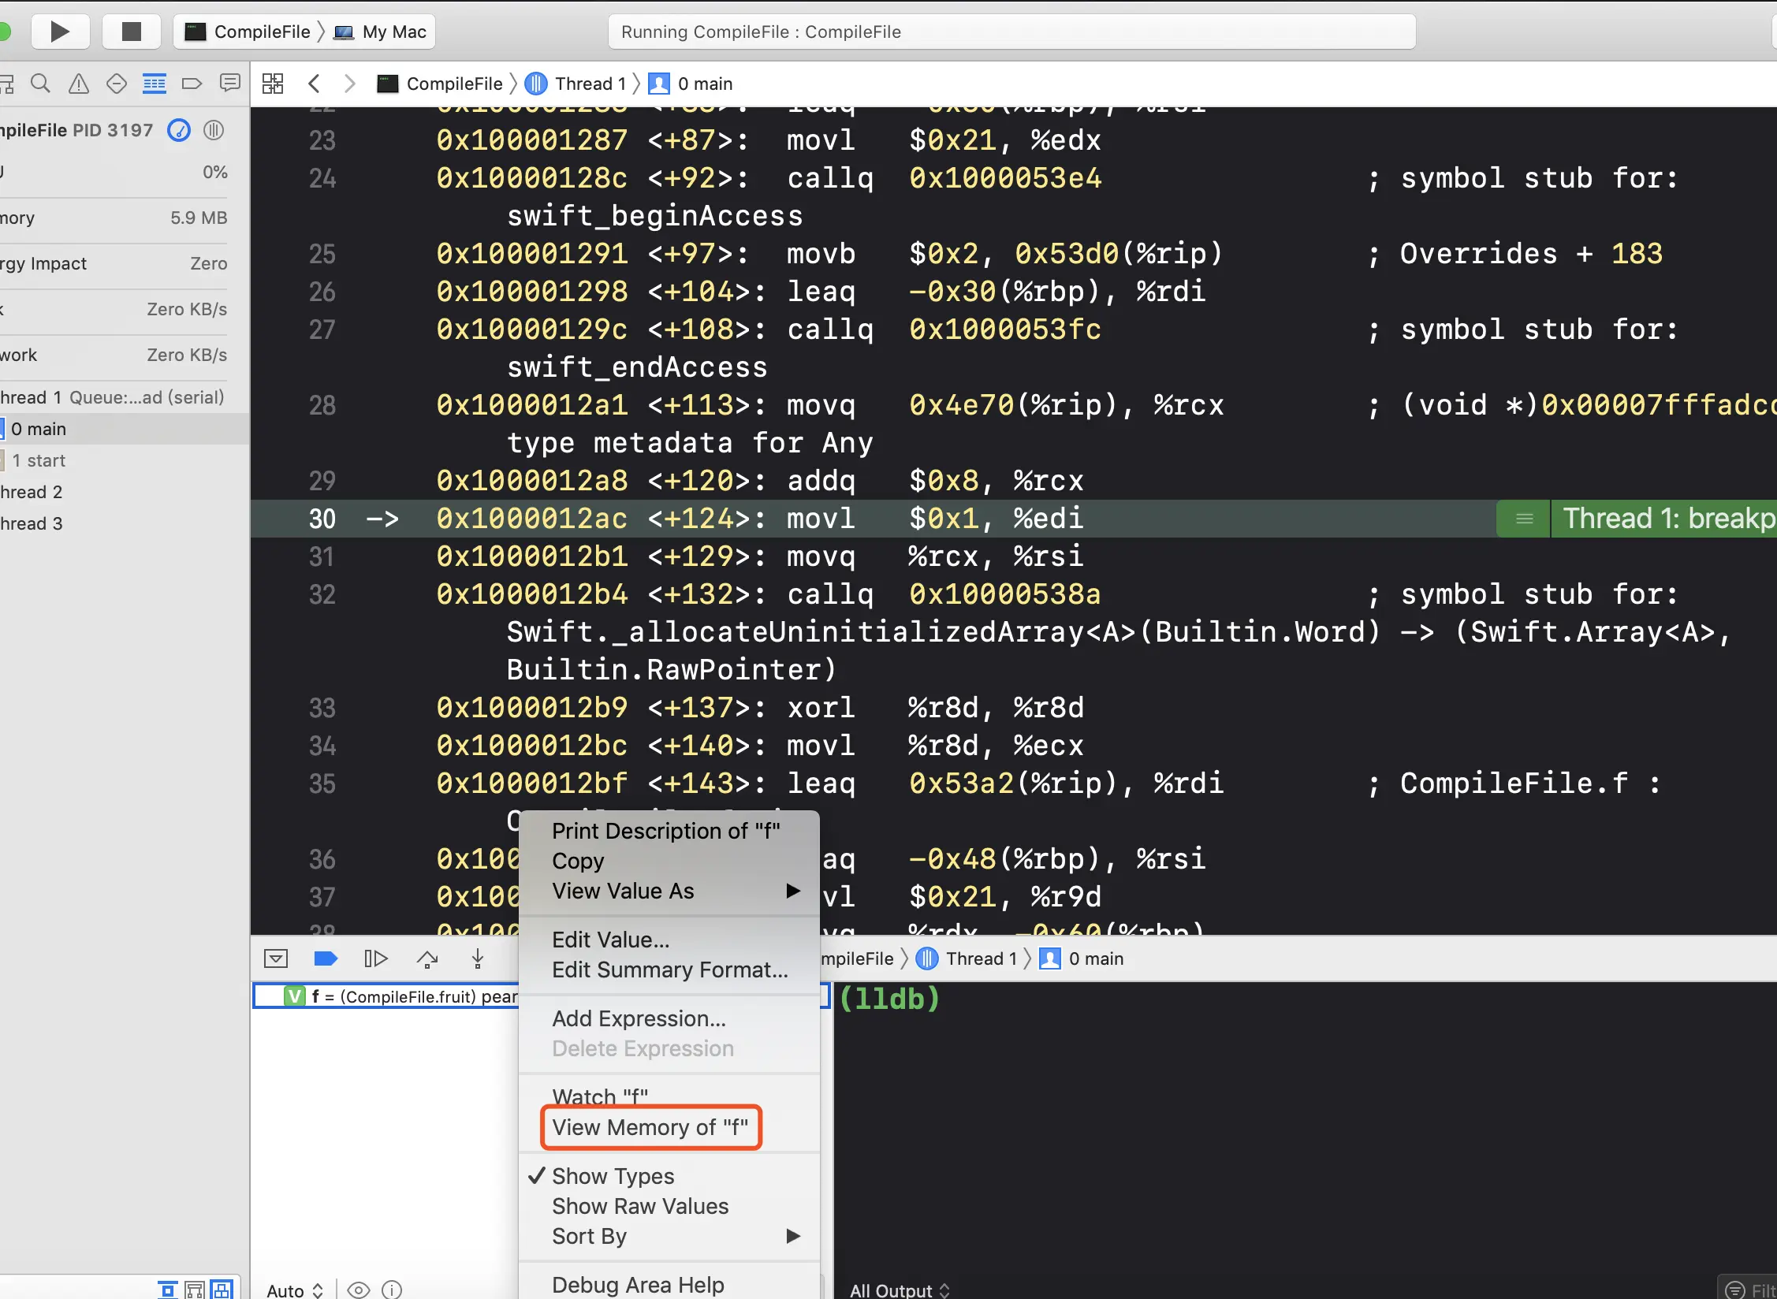Choose Print Description of "f"
This screenshot has width=1777, height=1299.
[x=665, y=831]
